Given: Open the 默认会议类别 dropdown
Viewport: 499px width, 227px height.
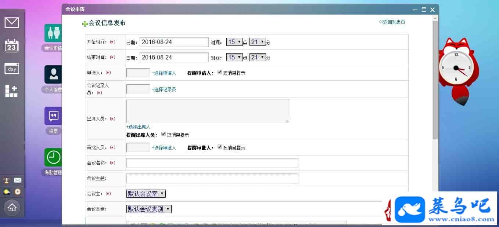Looking at the screenshot, I should click(149, 209).
